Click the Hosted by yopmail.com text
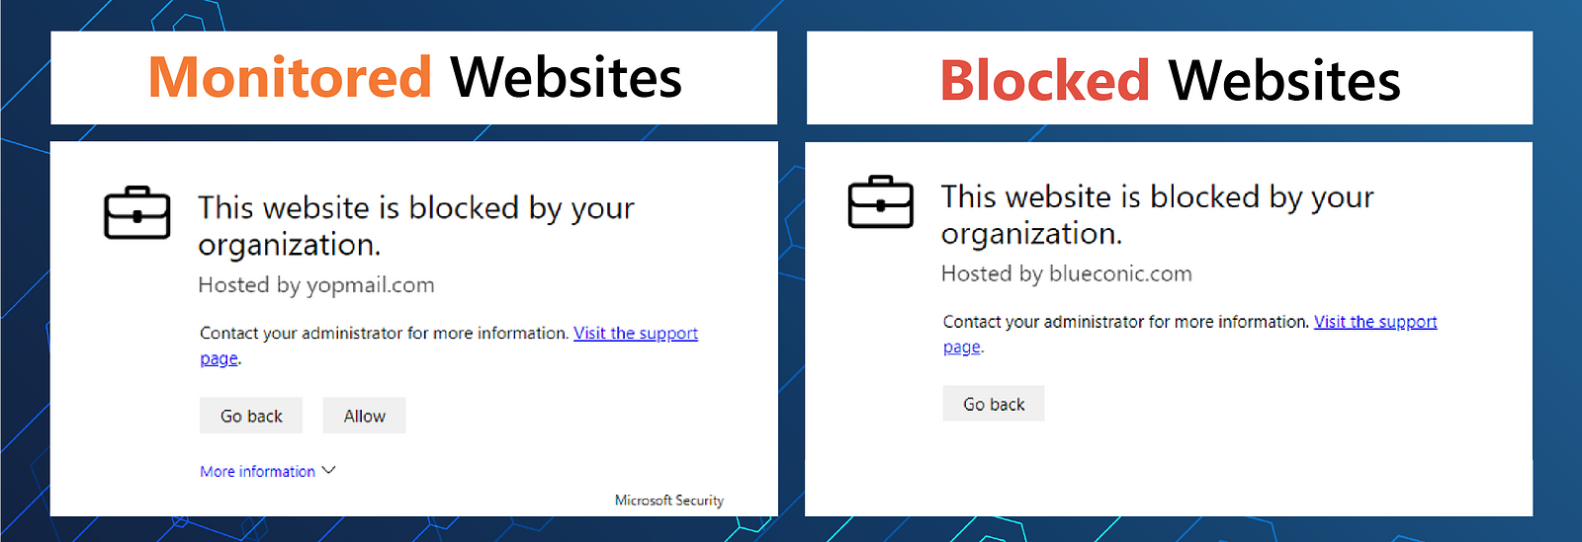 [316, 285]
